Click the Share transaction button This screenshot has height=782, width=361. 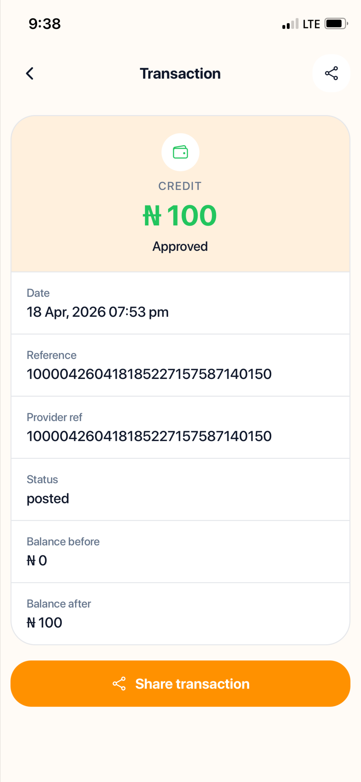click(x=180, y=684)
